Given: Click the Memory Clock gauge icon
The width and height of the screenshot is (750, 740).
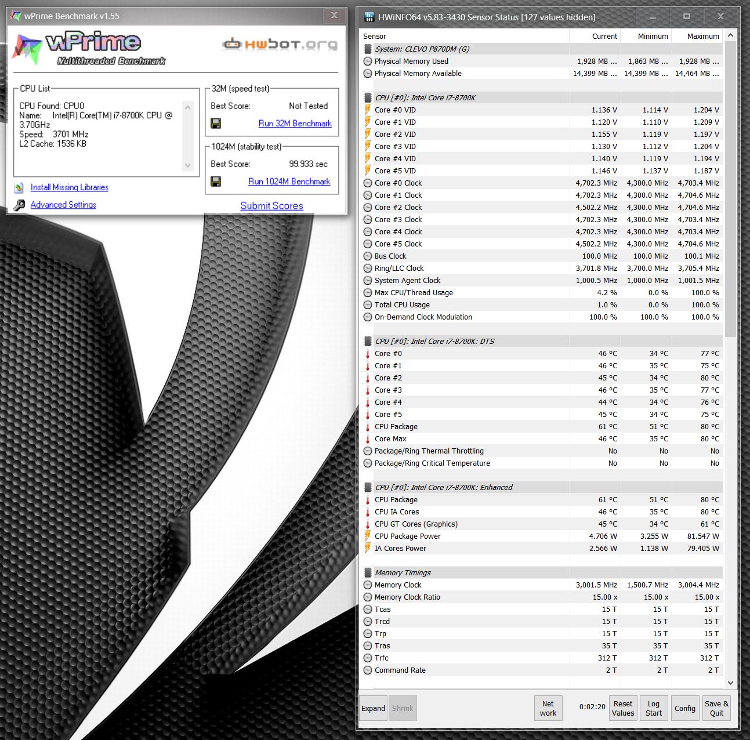Looking at the screenshot, I should 368,585.
